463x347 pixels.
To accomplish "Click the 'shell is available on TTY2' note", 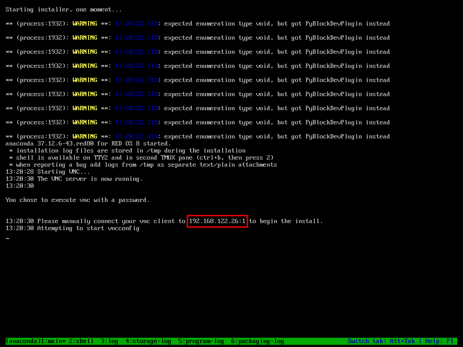I will tap(141, 157).
